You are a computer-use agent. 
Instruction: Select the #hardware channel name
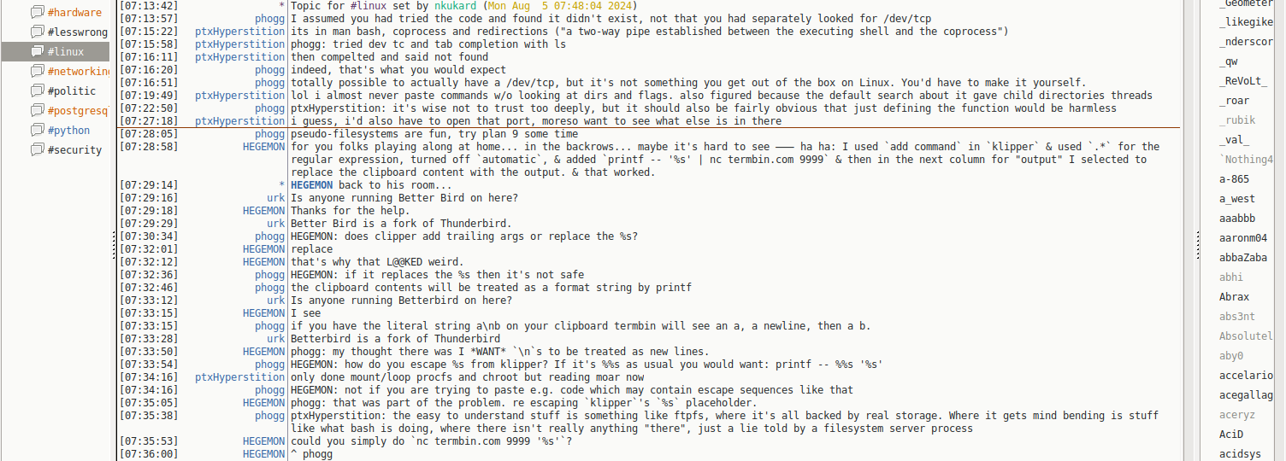pyautogui.click(x=74, y=13)
